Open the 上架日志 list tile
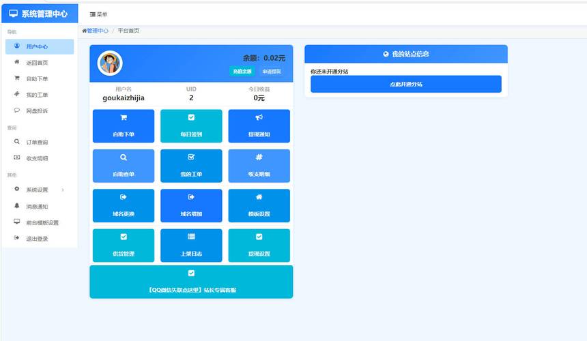This screenshot has width=587, height=341. click(191, 246)
